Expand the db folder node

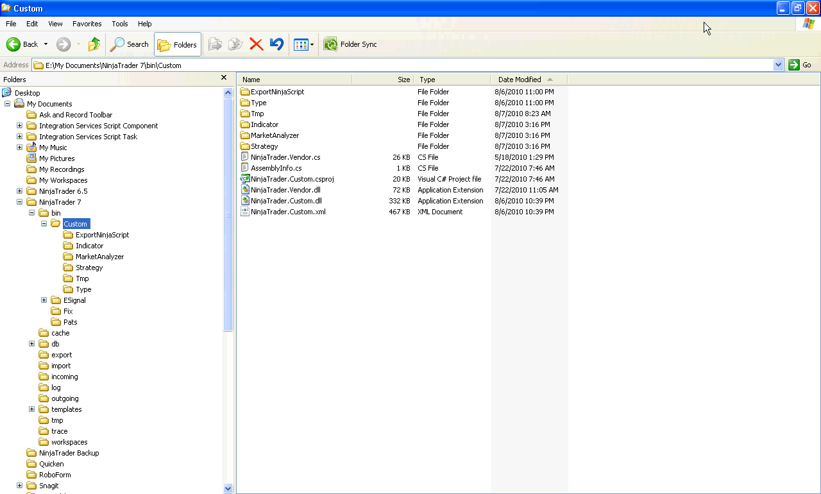32,344
